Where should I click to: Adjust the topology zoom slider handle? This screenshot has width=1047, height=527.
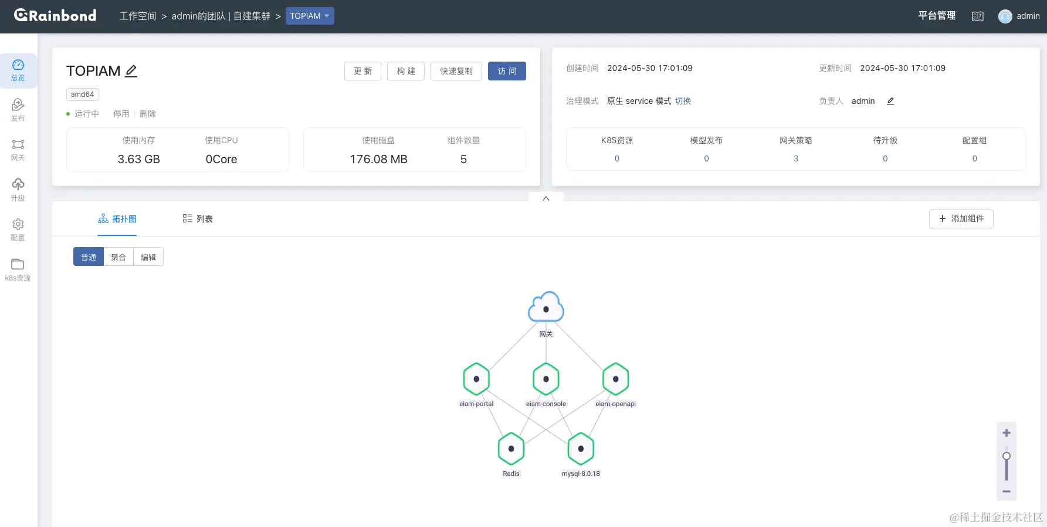(1007, 456)
